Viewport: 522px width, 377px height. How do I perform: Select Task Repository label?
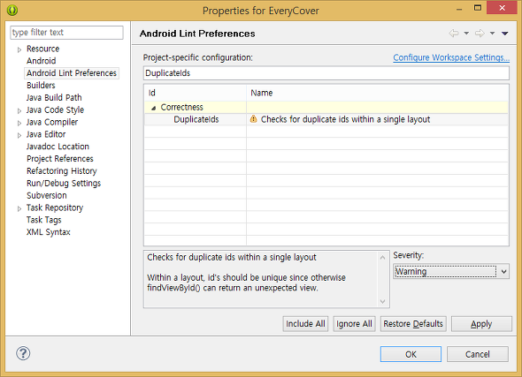click(x=55, y=207)
